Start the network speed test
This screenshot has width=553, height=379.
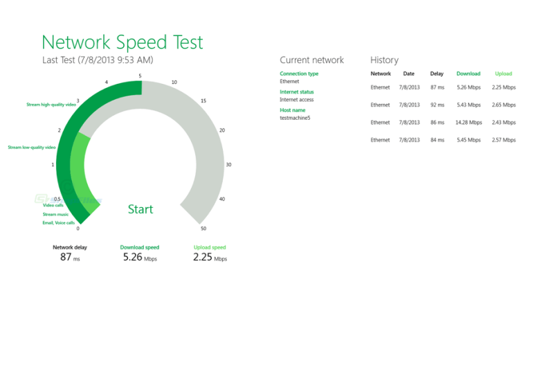click(x=140, y=209)
